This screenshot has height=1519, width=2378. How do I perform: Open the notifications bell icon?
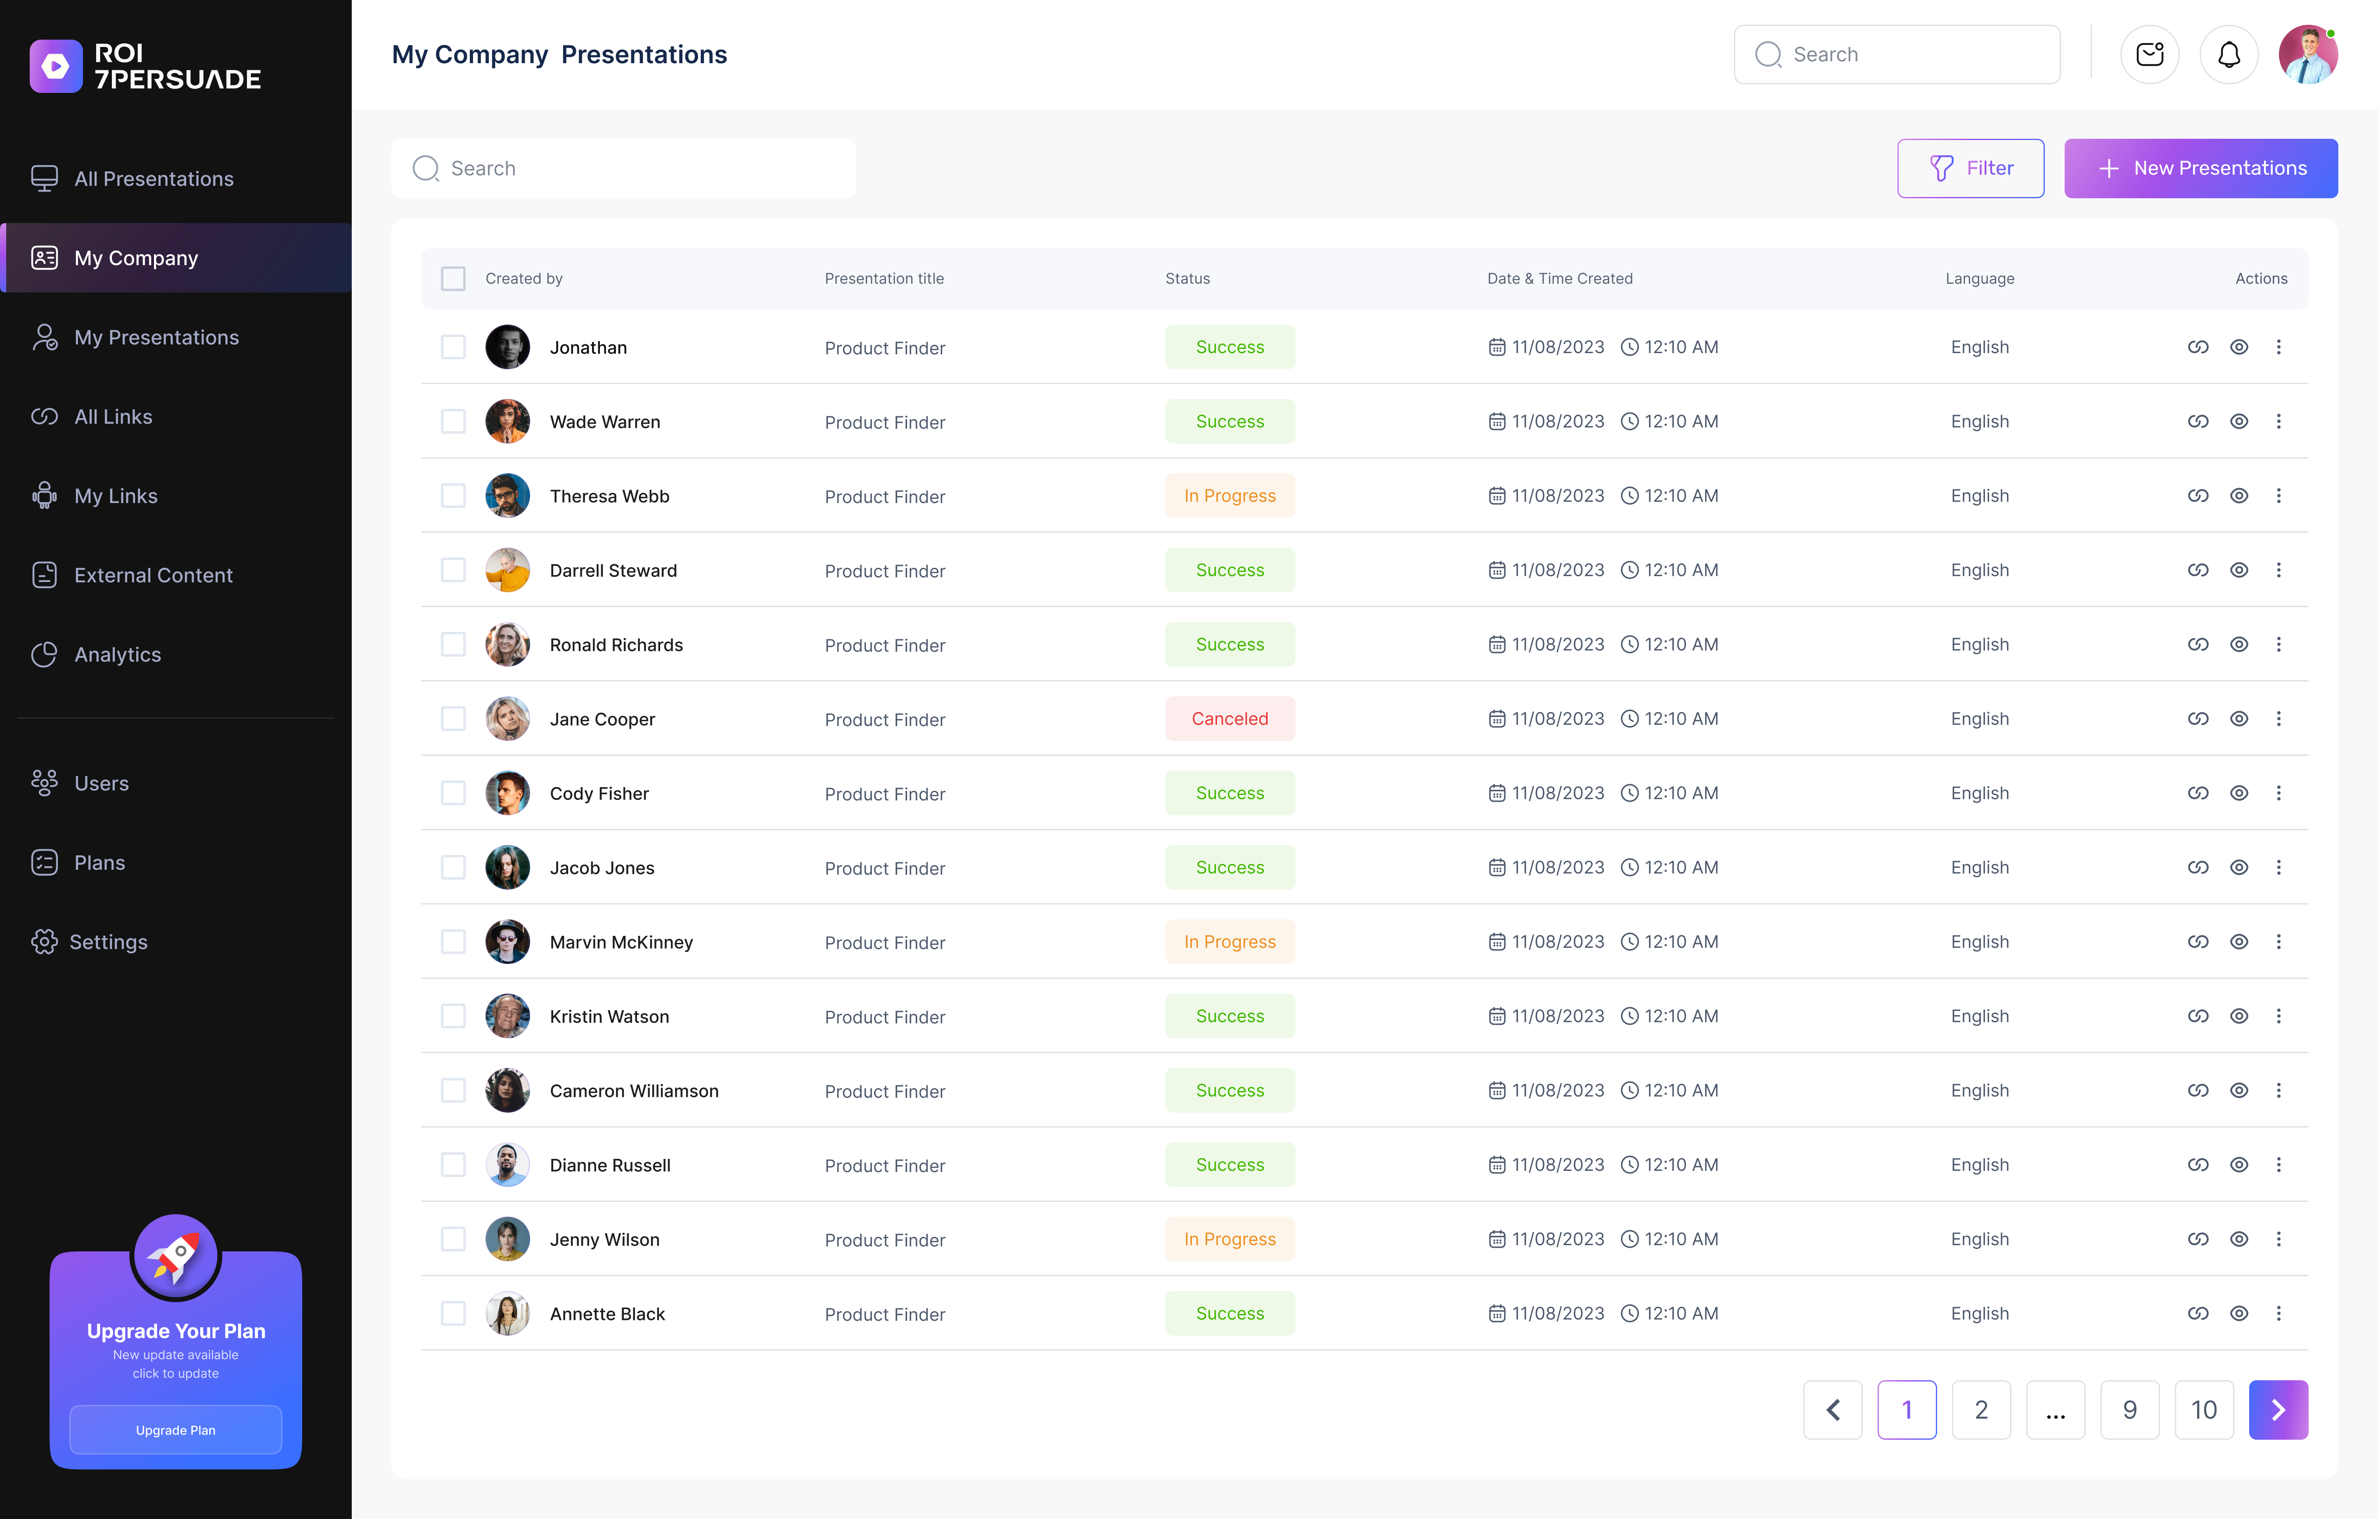click(x=2229, y=55)
